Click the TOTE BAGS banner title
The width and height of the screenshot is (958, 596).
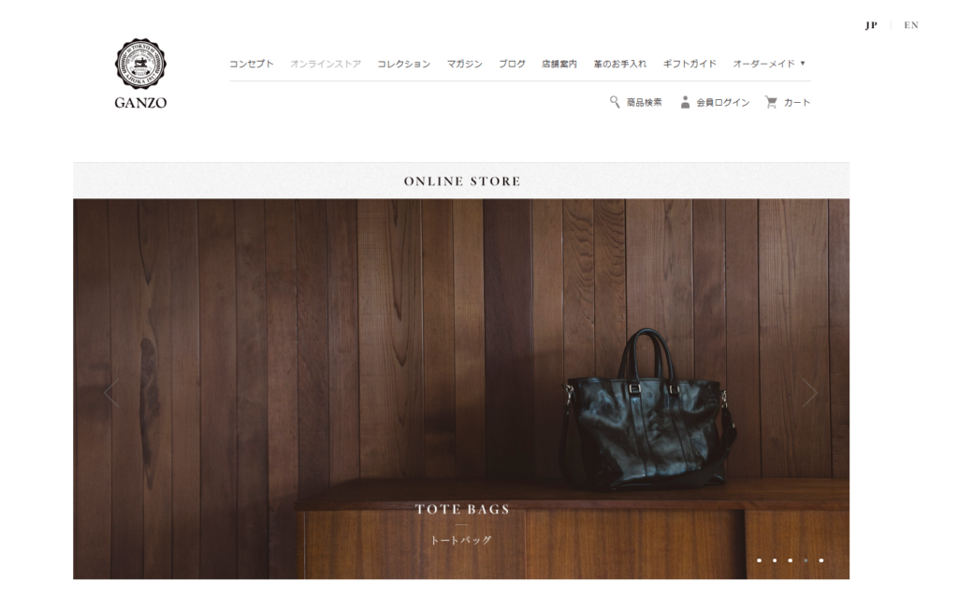click(x=462, y=509)
